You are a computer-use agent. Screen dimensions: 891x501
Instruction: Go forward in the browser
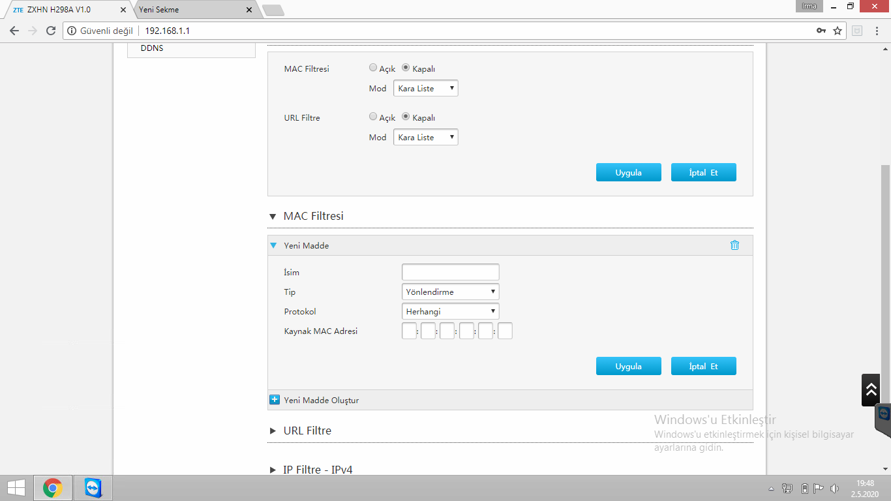pyautogui.click(x=33, y=31)
